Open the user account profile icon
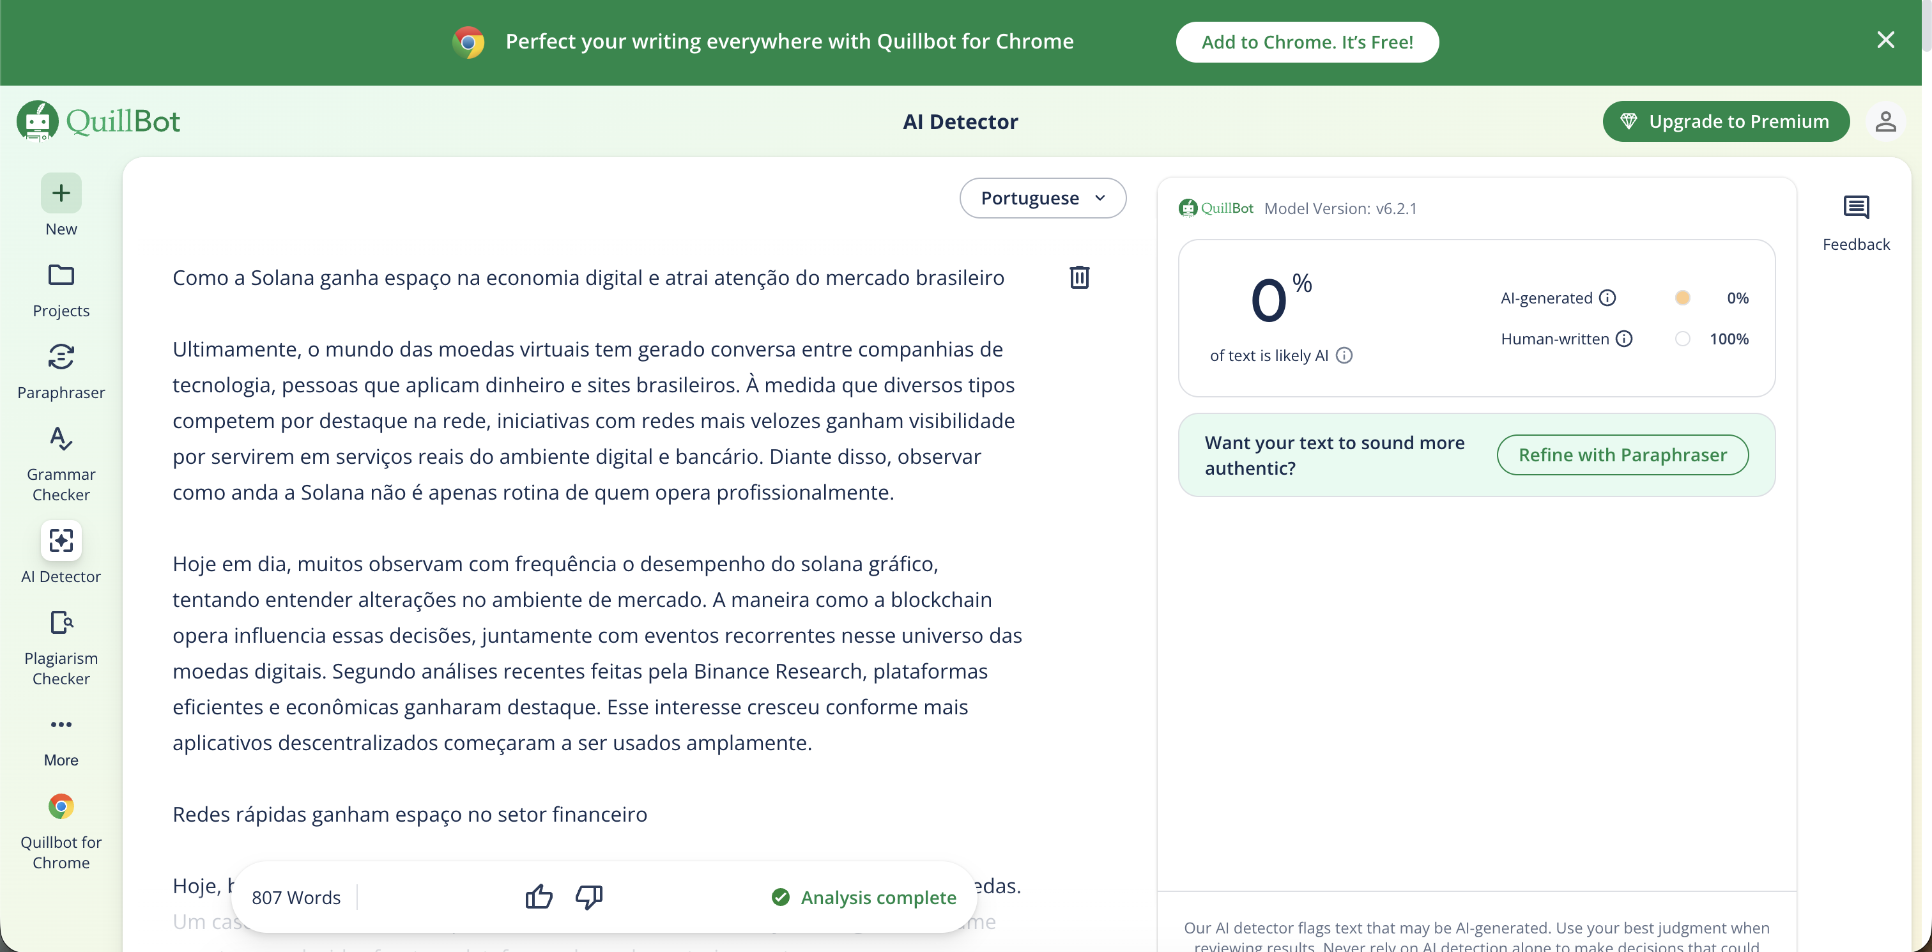Screen dimensions: 1932x952 [x=1885, y=121]
